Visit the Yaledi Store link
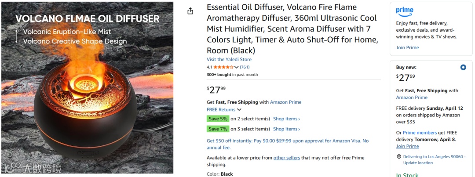This screenshot has height=177, width=475. point(229,60)
